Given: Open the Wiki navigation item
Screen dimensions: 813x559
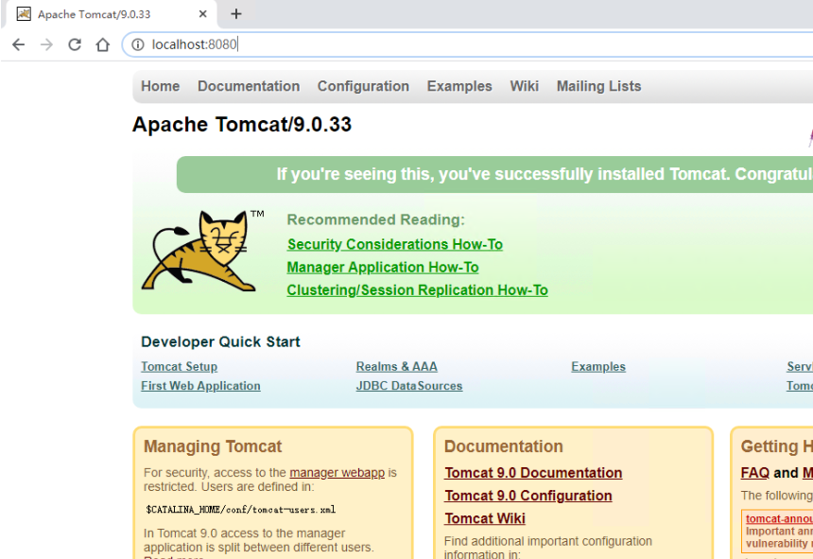Looking at the screenshot, I should [x=525, y=86].
